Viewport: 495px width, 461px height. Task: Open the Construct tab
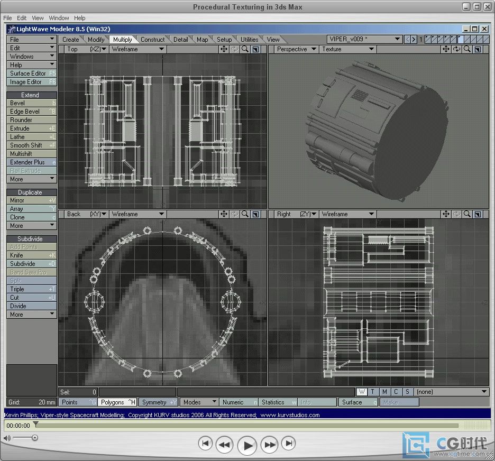[x=153, y=40]
